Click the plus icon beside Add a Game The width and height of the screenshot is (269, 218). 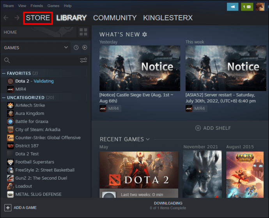8,208
